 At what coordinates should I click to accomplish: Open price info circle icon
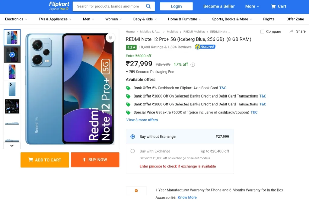[x=193, y=64]
